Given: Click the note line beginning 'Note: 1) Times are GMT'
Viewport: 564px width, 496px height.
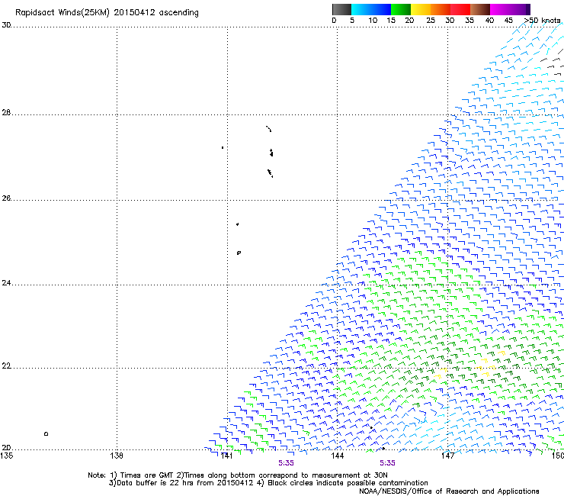Looking at the screenshot, I should coord(238,475).
